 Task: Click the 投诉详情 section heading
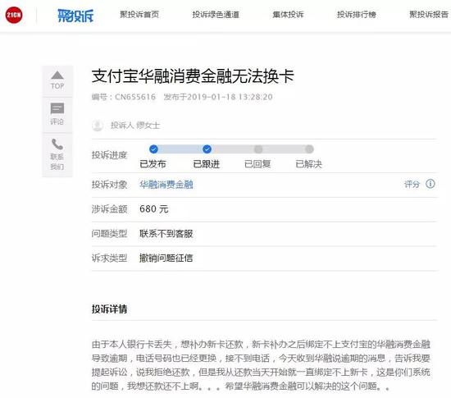coord(109,309)
